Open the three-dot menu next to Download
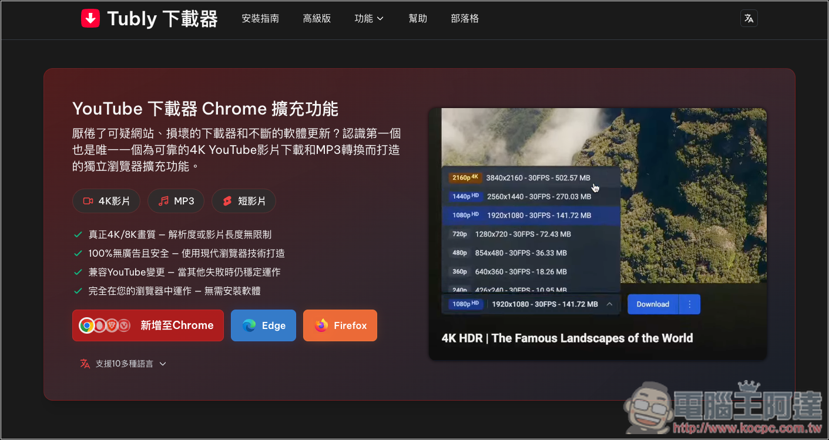Viewport: 829px width, 440px height. [x=690, y=304]
